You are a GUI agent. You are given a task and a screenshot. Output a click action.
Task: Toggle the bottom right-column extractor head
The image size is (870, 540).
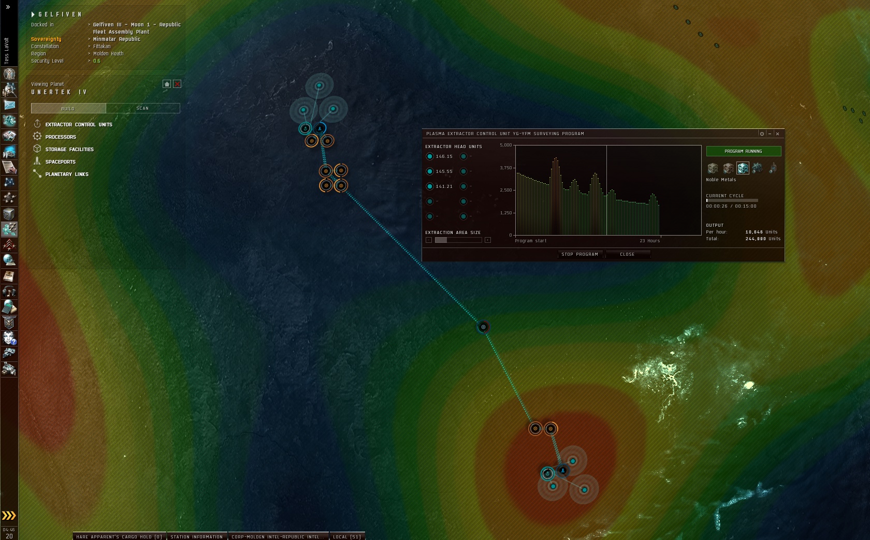(463, 216)
